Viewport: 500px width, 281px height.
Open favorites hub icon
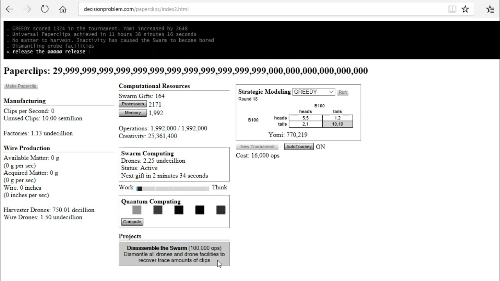[490, 9]
